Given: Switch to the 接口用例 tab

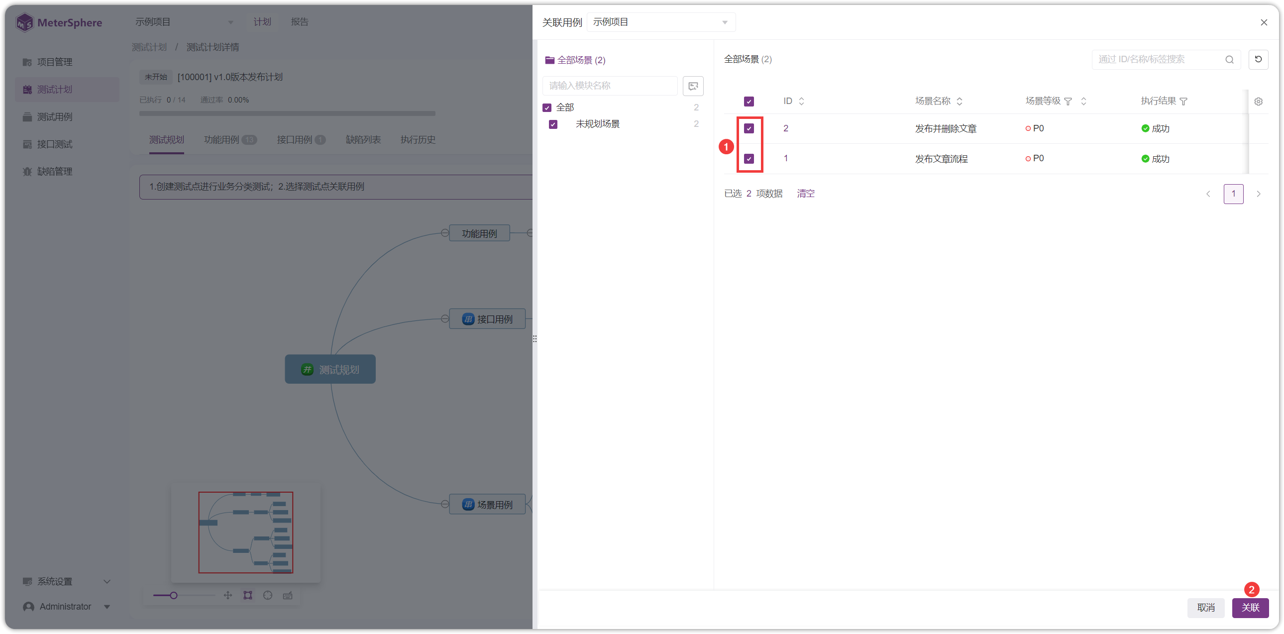Looking at the screenshot, I should pos(301,139).
